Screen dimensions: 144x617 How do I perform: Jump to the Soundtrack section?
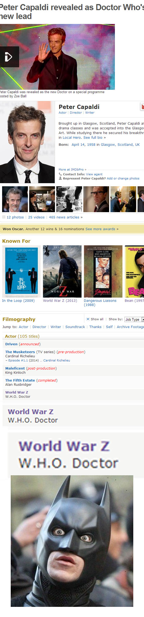click(75, 327)
